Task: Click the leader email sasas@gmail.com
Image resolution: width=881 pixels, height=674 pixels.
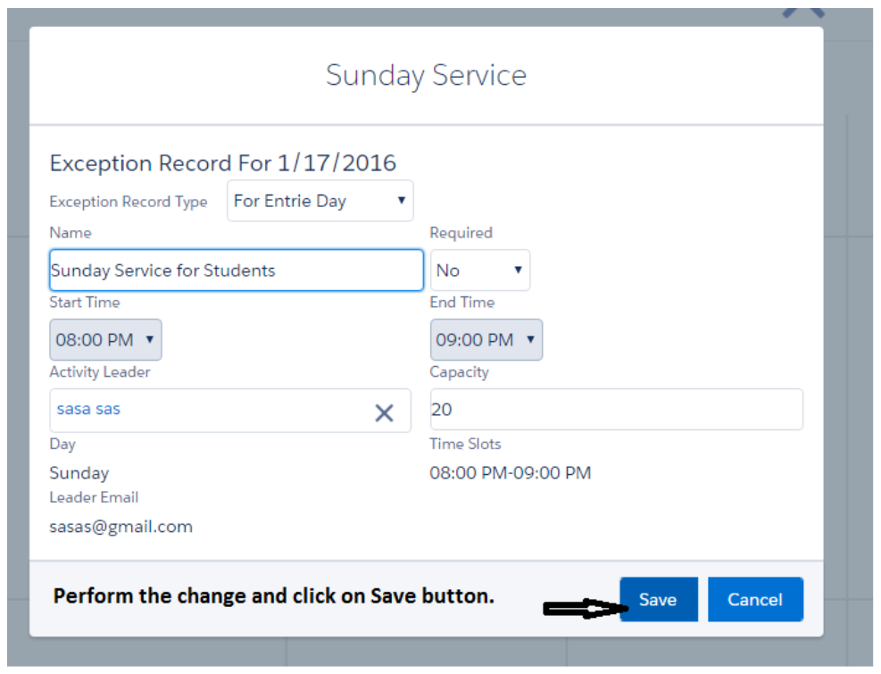Action: click(121, 527)
